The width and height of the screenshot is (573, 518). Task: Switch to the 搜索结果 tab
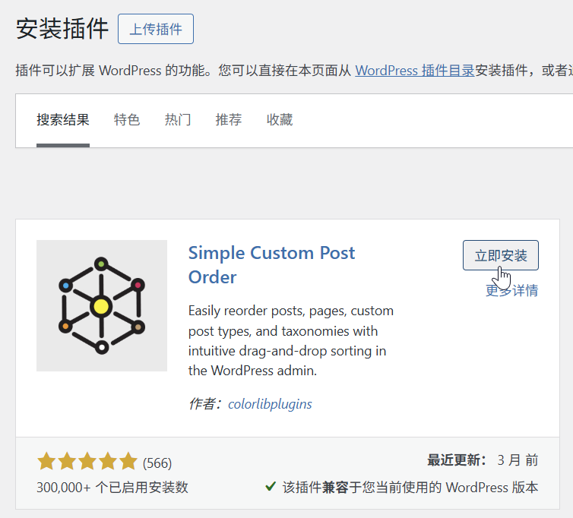point(63,120)
